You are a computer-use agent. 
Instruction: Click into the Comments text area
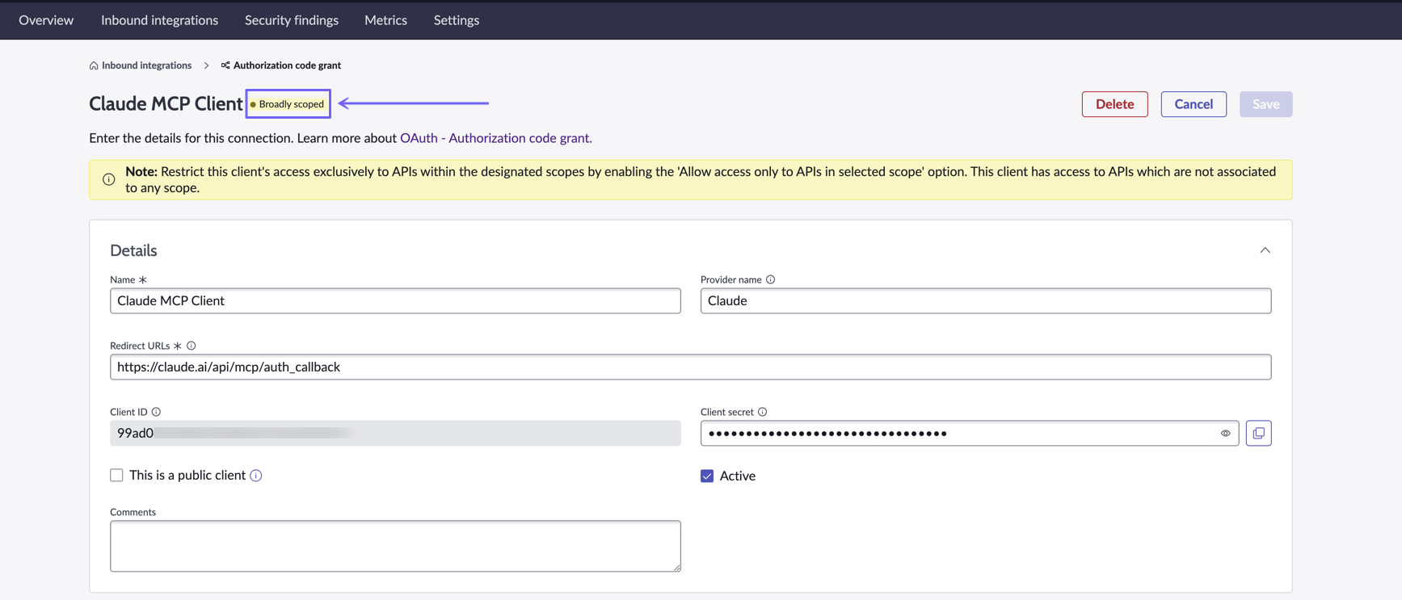coord(395,546)
